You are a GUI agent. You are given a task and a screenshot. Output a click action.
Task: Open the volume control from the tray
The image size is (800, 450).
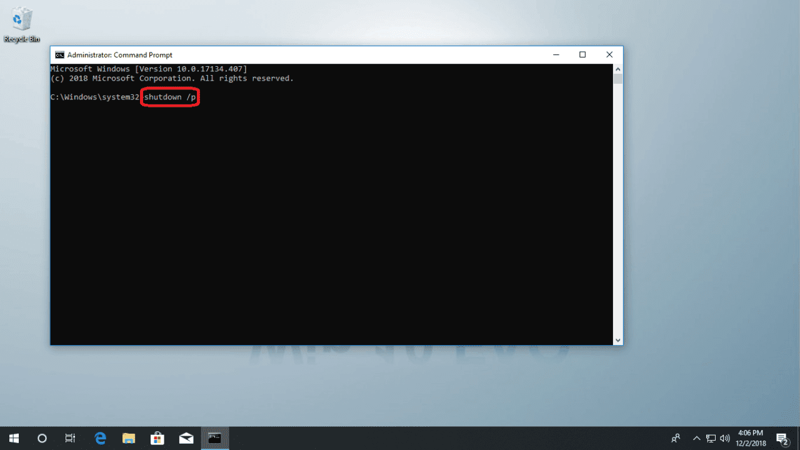(724, 437)
